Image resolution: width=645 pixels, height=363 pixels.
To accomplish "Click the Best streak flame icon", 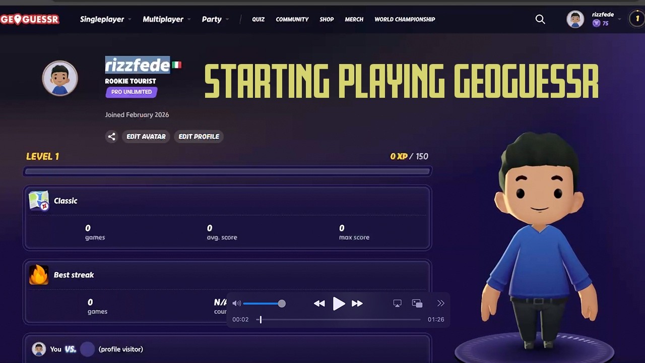I will click(39, 275).
